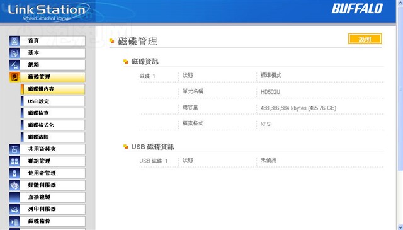The height and width of the screenshot is (230, 403).
Task: Click the 檔案格式 field label
Action: point(193,124)
